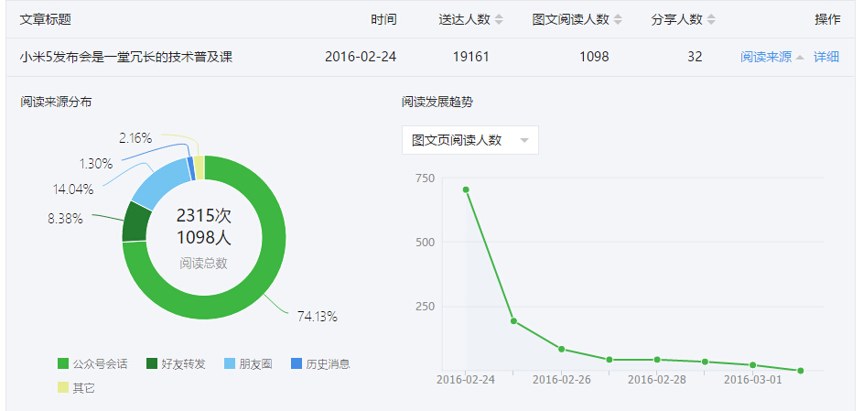The height and width of the screenshot is (411, 863).
Task: Sort by 图文阅读人数 column arrows
Action: point(618,20)
